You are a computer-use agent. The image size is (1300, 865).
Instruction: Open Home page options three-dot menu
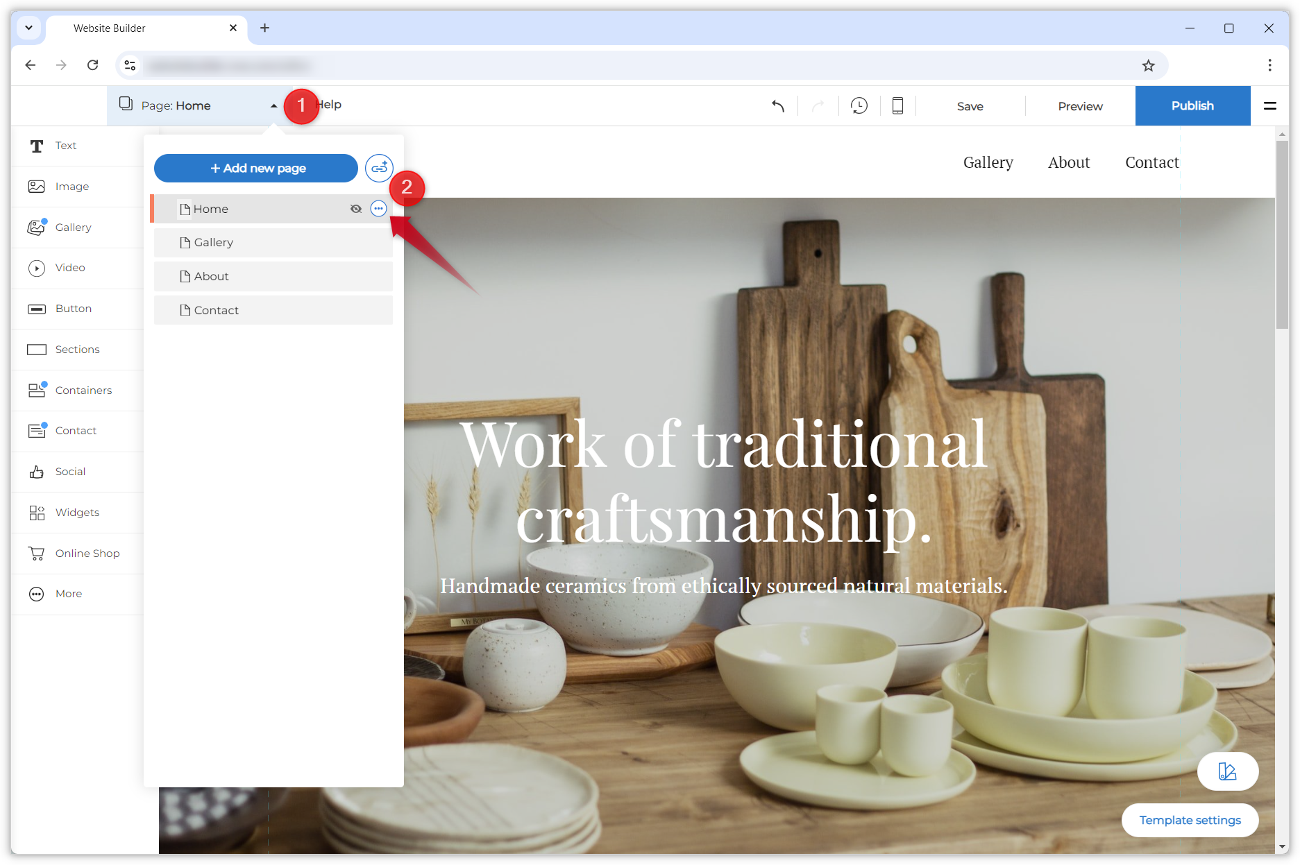378,209
